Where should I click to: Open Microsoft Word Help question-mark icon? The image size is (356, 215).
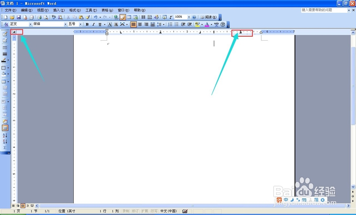pyautogui.click(x=194, y=17)
